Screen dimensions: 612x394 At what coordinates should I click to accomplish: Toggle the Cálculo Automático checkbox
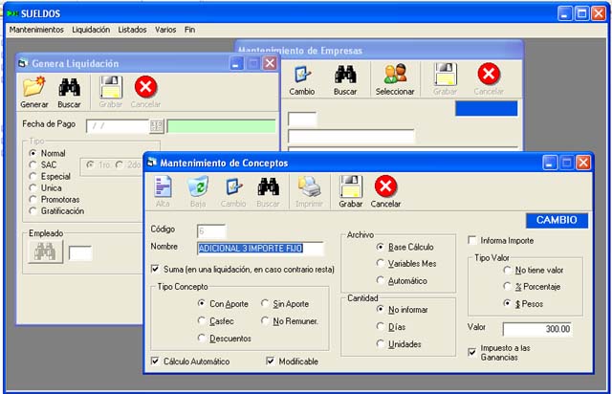(156, 361)
